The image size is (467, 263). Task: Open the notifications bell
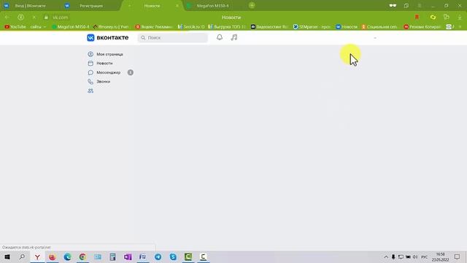coord(220,37)
